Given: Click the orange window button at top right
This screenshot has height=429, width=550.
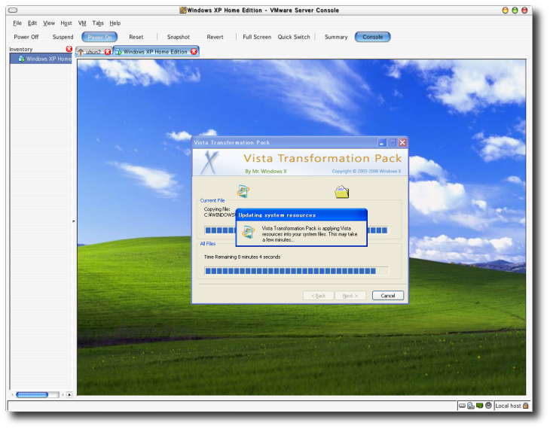Looking at the screenshot, I should (505, 11).
